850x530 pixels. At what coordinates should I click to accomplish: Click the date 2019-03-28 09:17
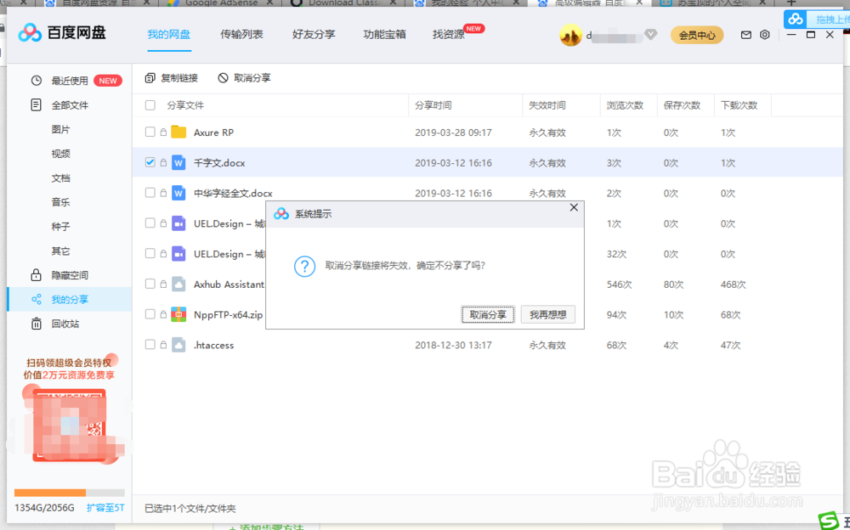(453, 132)
